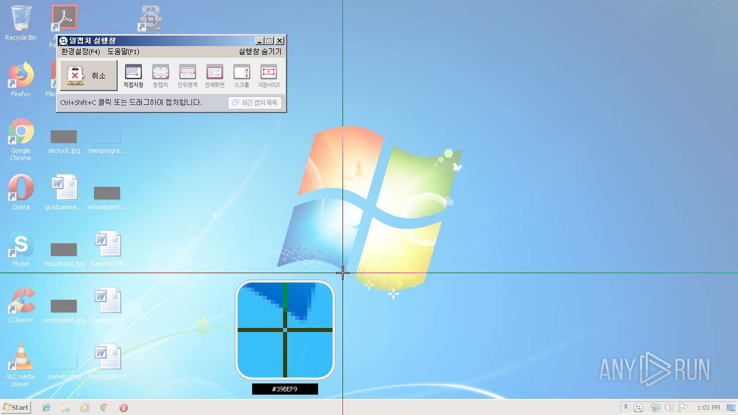Select the 전체화면 full-screen capture icon
738x415 pixels.
pos(214,76)
